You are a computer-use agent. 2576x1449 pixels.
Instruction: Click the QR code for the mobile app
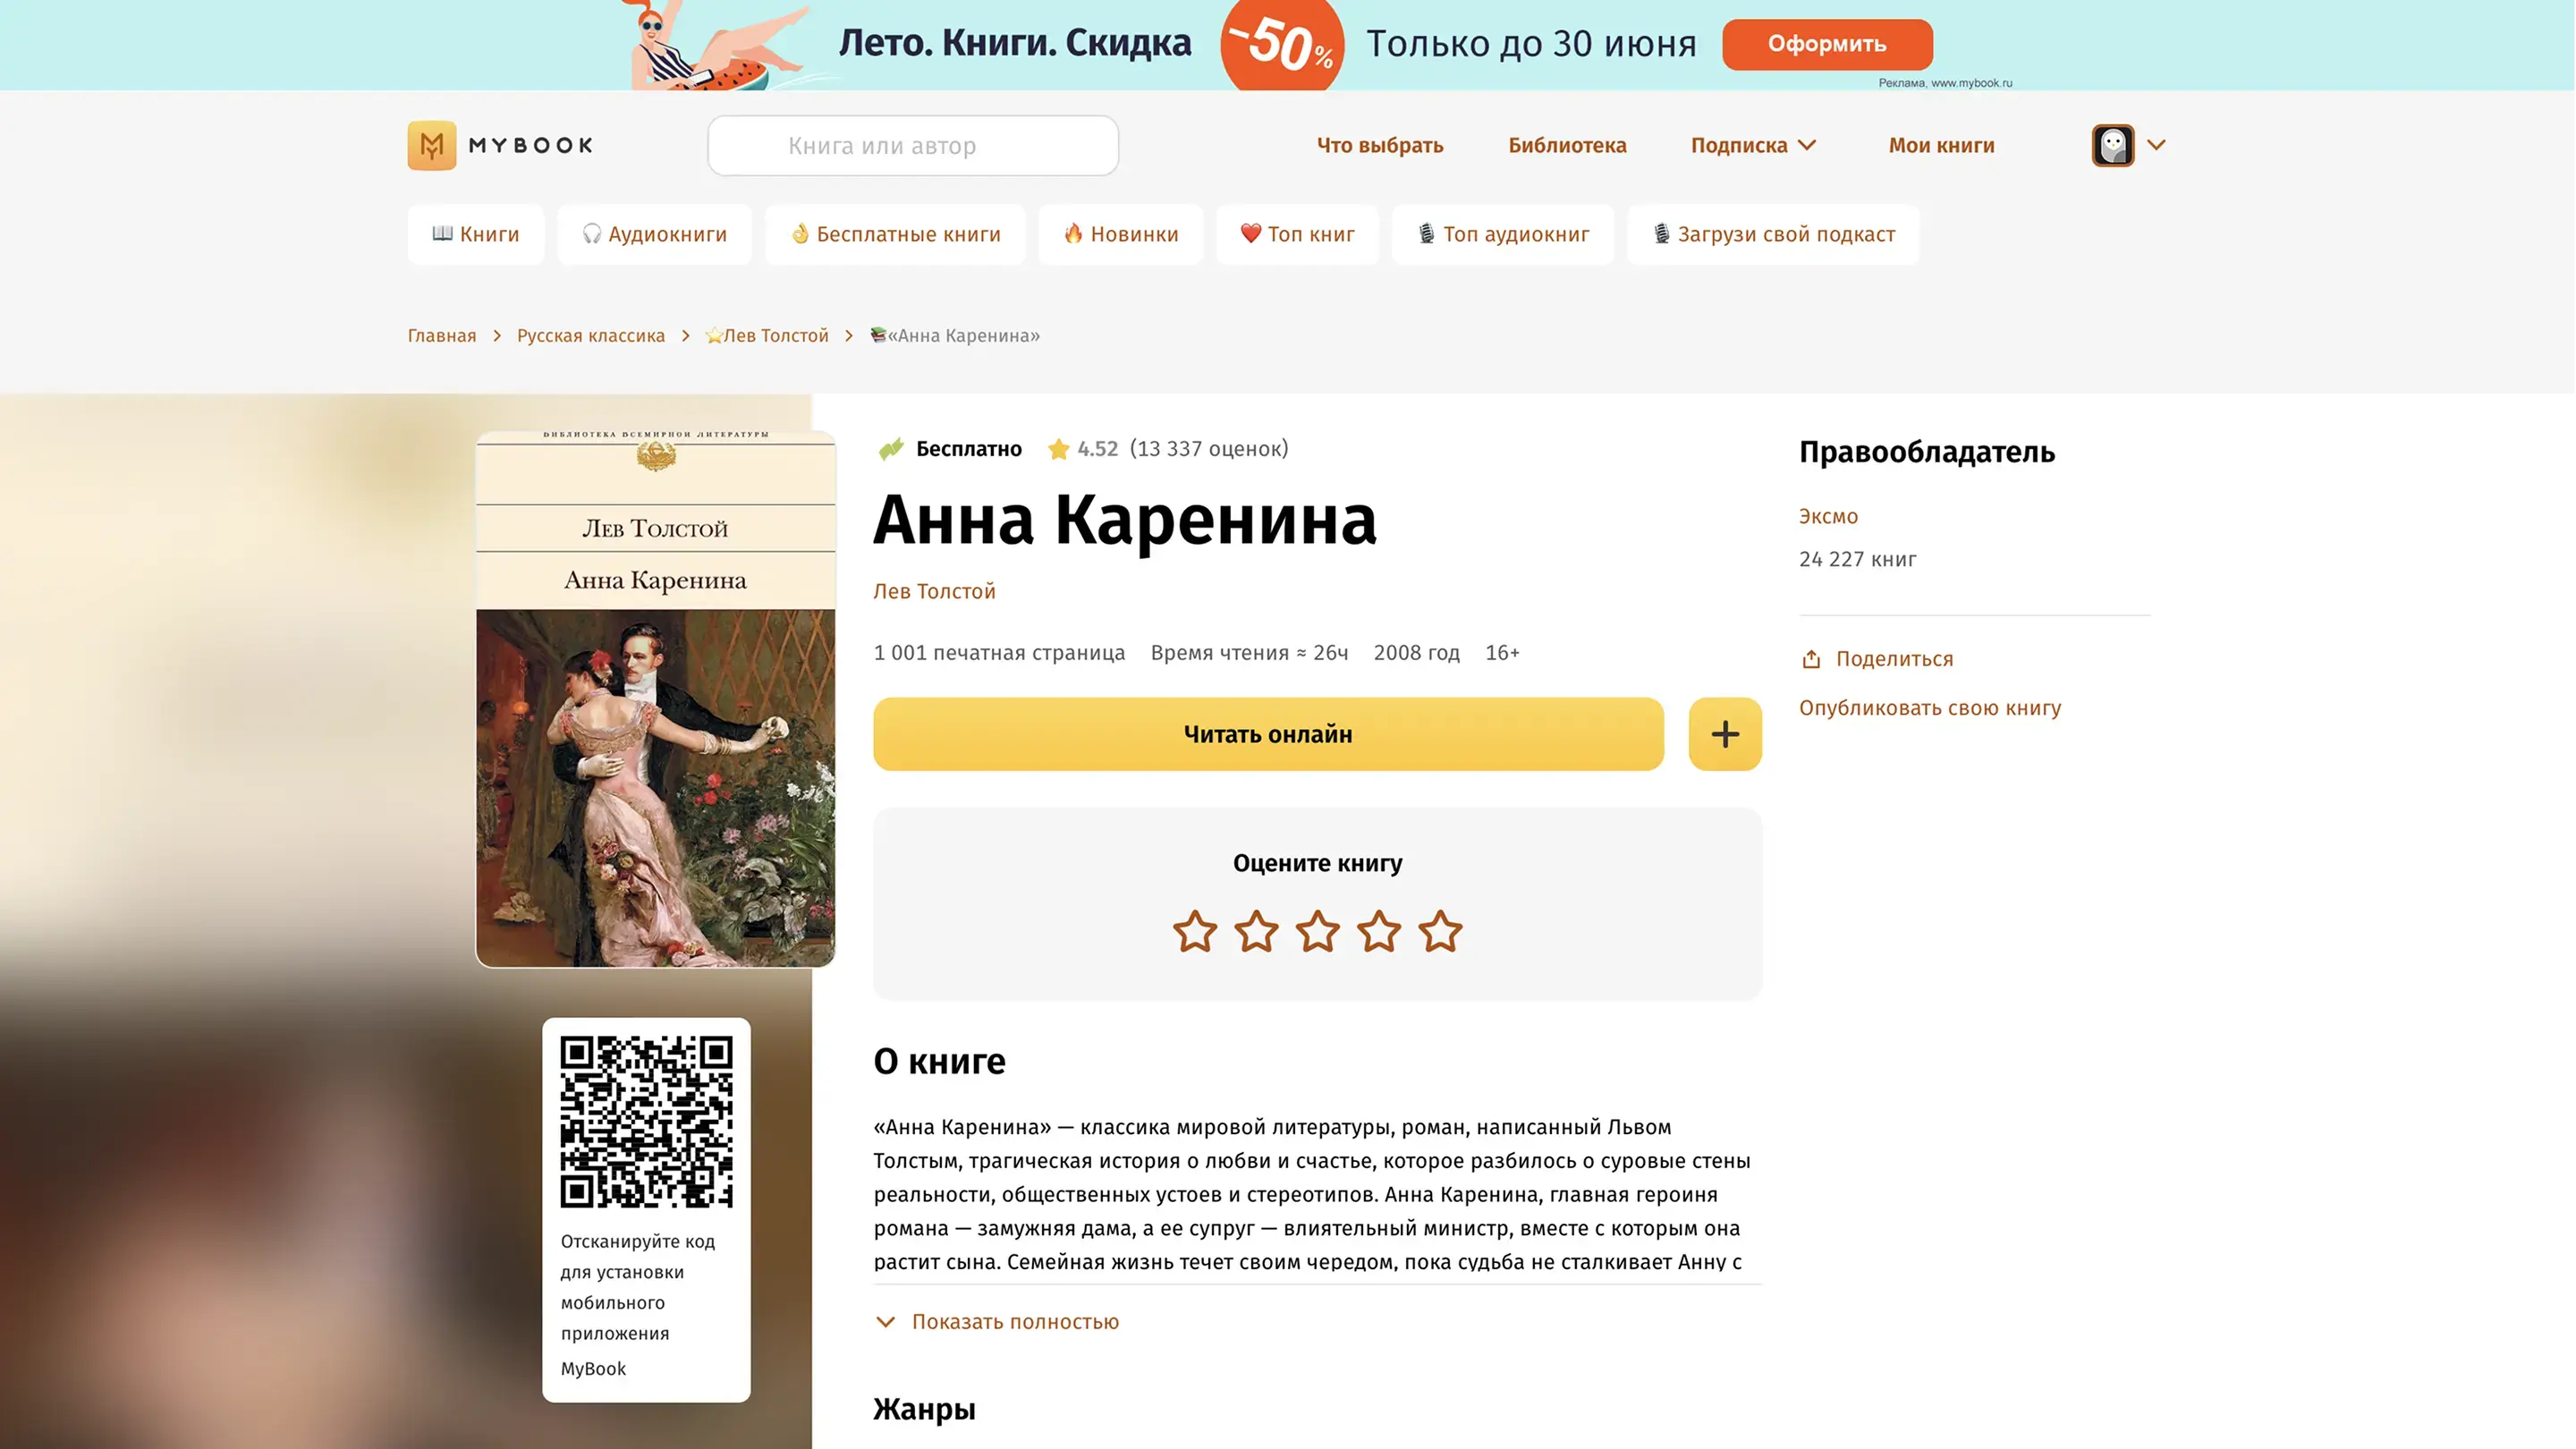[x=646, y=1121]
